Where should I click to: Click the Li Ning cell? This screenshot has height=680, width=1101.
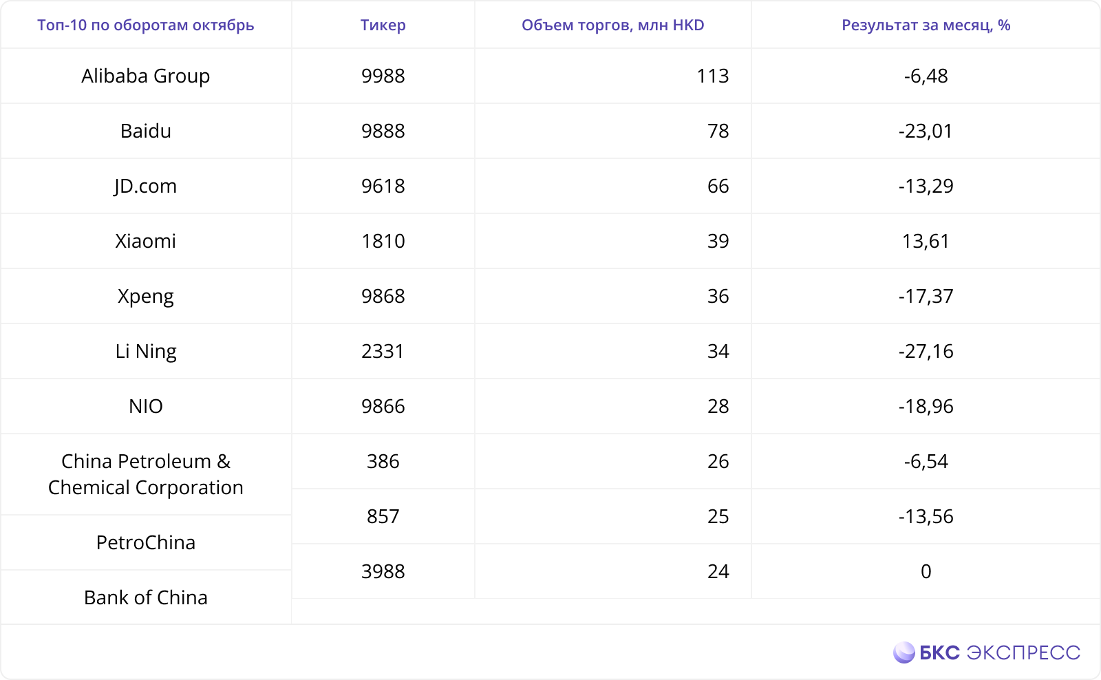146,351
